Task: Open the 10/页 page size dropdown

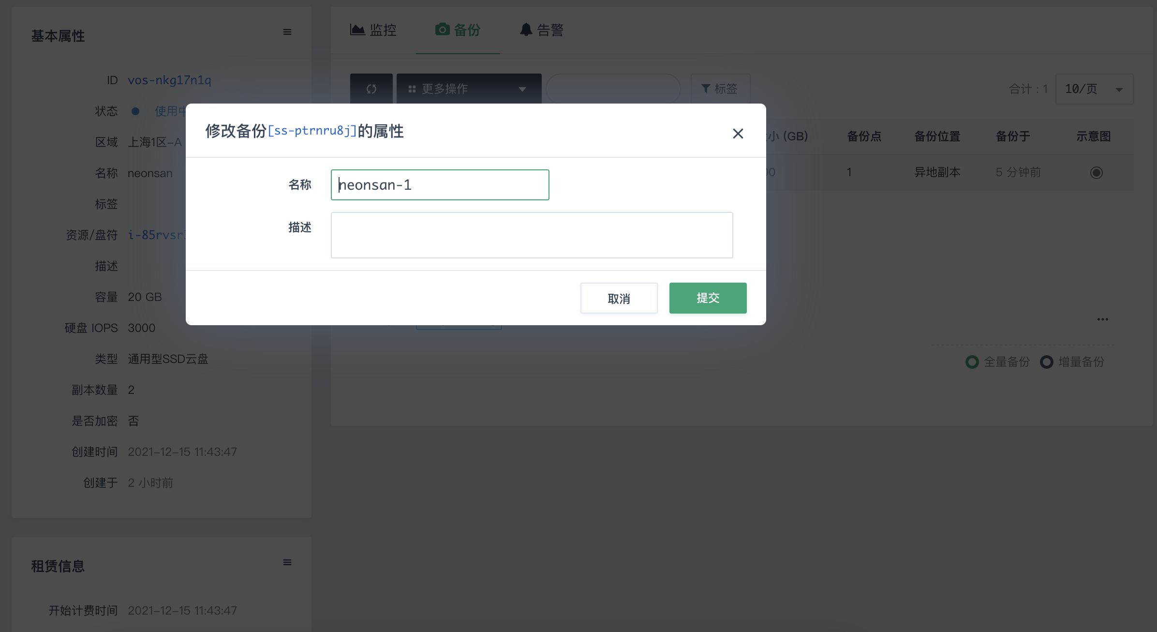Action: (x=1094, y=89)
